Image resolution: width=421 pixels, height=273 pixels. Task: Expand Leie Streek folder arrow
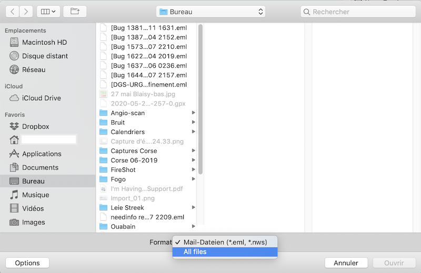(193, 207)
